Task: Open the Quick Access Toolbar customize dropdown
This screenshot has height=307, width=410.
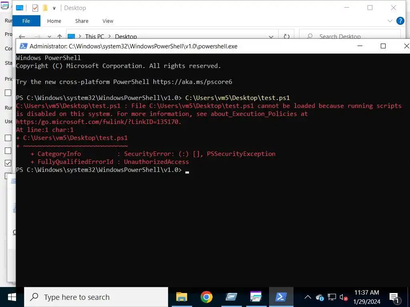Action: (x=54, y=8)
